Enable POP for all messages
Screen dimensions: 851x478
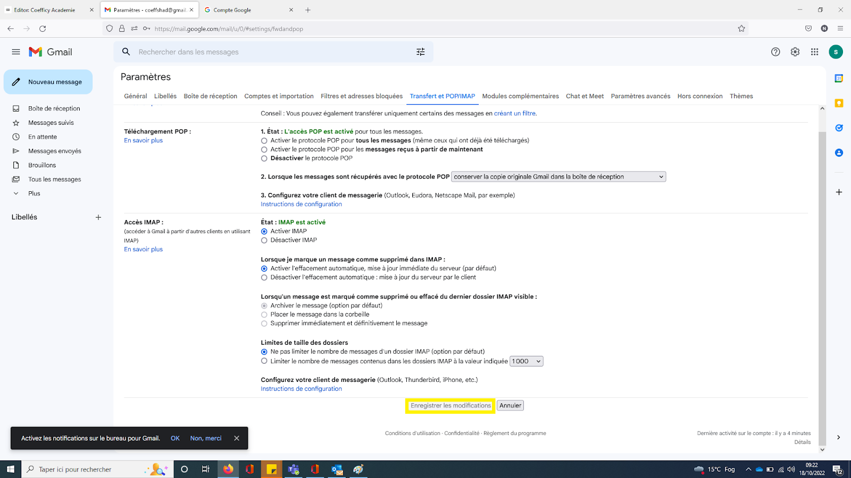point(264,141)
